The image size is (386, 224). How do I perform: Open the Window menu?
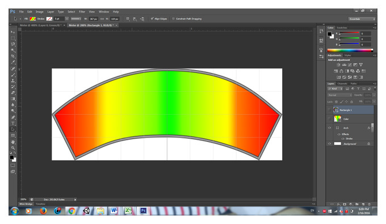(104, 11)
